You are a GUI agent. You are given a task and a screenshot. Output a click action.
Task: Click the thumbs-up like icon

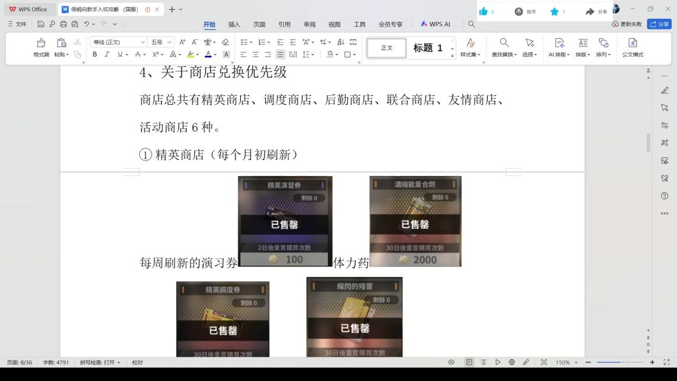coord(483,11)
